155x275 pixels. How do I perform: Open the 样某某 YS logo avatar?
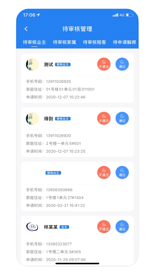(32, 227)
